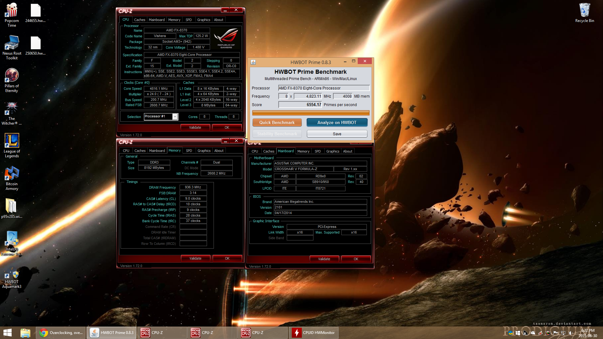Click Validate in the Mainboard window
The image size is (603, 339).
coord(324,259)
